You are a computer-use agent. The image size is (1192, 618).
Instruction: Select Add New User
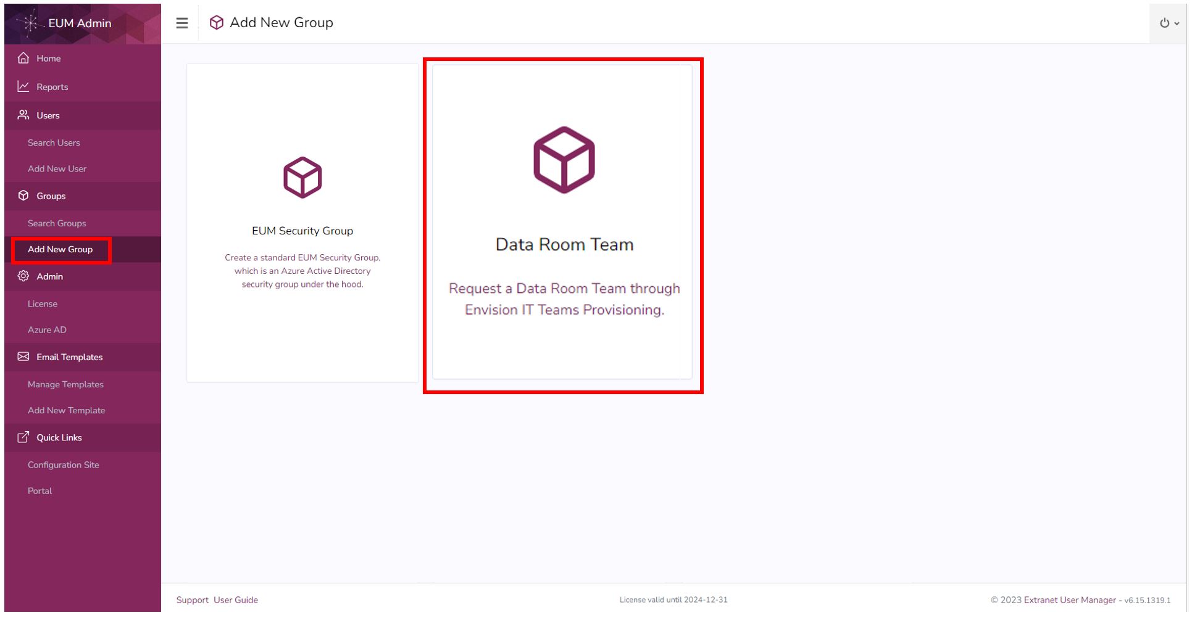[57, 168]
